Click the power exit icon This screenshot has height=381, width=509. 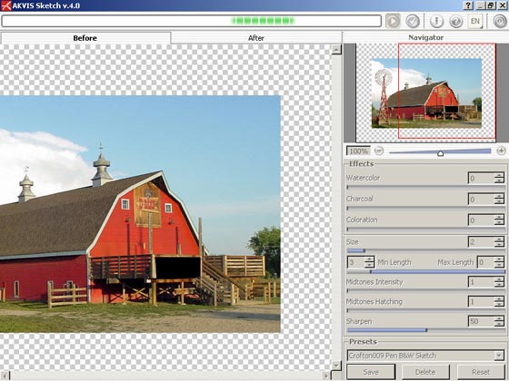500,22
